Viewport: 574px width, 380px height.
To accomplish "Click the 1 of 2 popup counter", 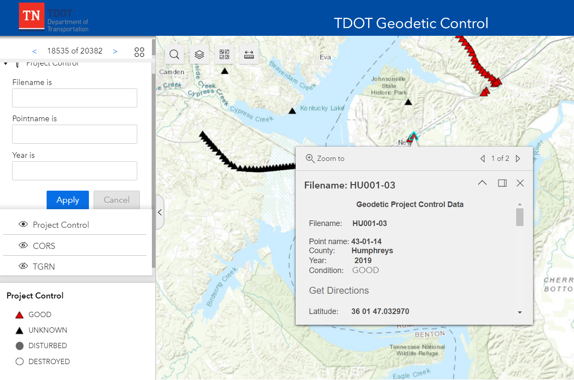I will click(500, 159).
